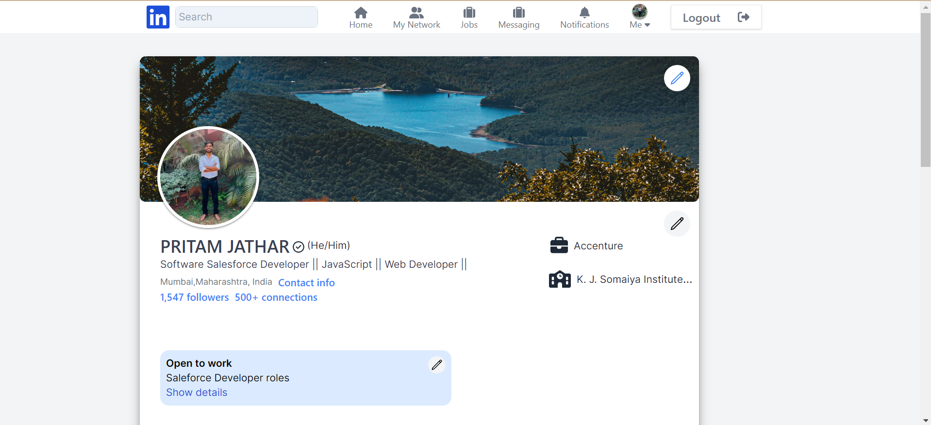Open the Contact info link
The width and height of the screenshot is (931, 425).
[306, 283]
